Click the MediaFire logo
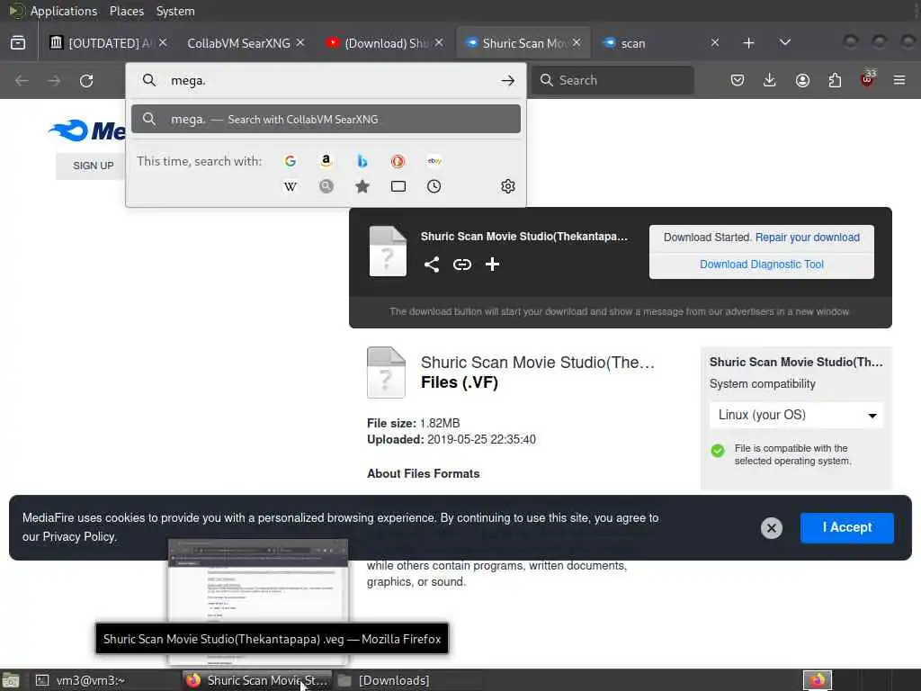 coord(87,130)
